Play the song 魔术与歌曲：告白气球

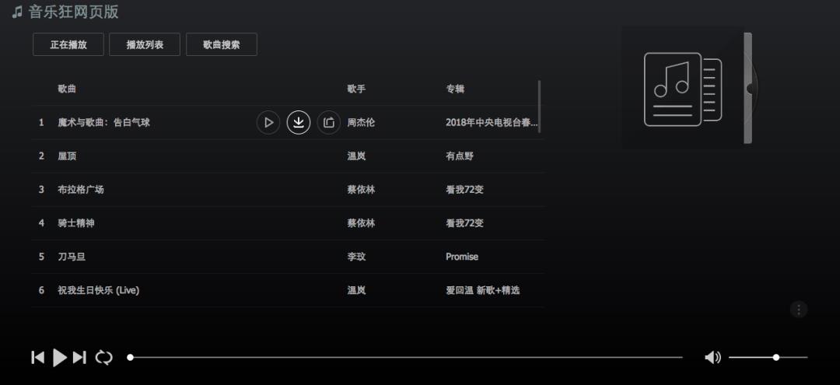(268, 123)
